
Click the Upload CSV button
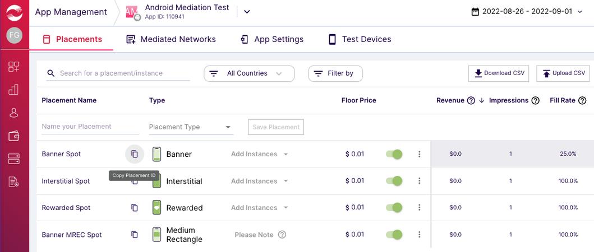(x=563, y=73)
